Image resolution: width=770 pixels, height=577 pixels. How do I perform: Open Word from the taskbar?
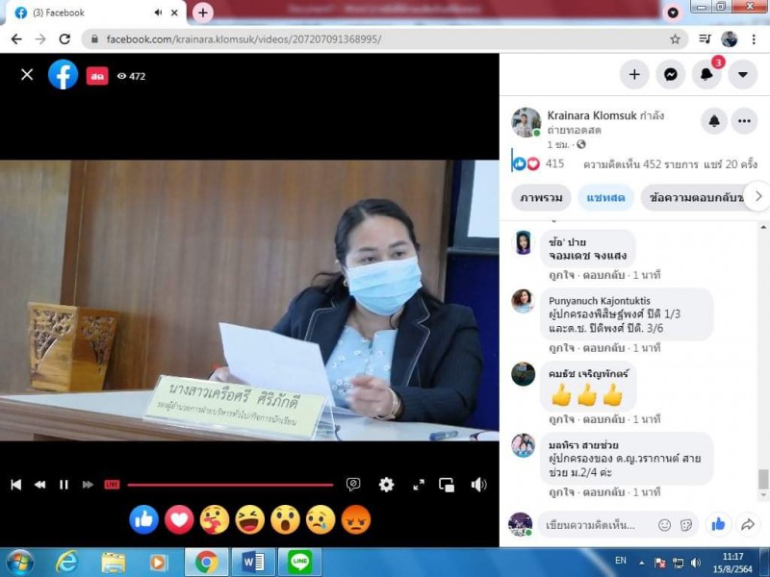coord(253,562)
